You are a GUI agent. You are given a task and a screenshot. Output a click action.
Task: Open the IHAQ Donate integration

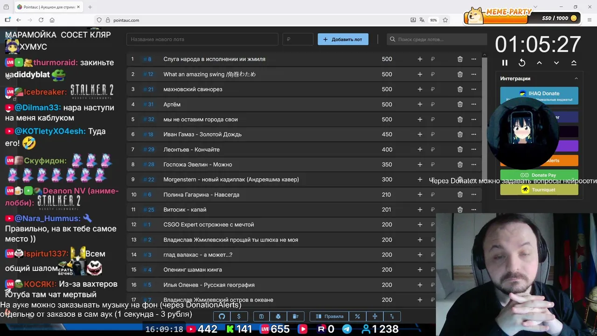(x=539, y=95)
